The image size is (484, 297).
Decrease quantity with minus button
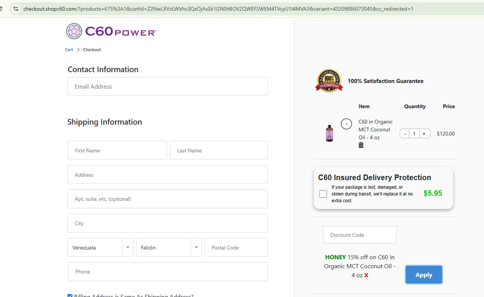pos(405,134)
